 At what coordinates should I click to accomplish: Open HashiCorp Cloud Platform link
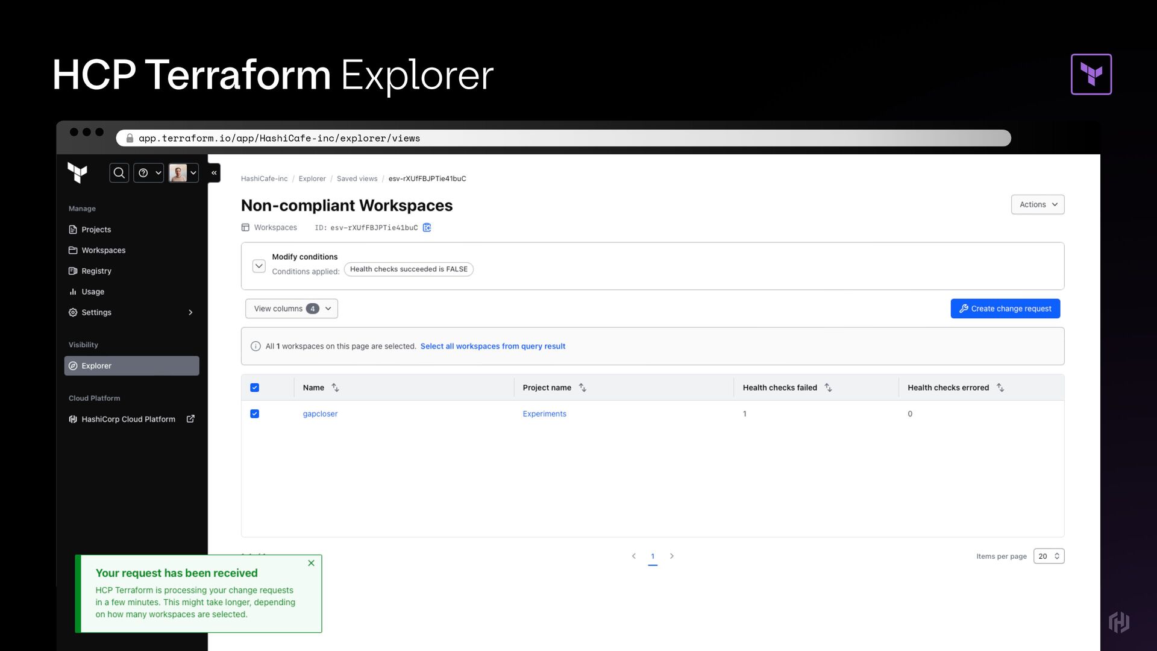[x=128, y=420]
